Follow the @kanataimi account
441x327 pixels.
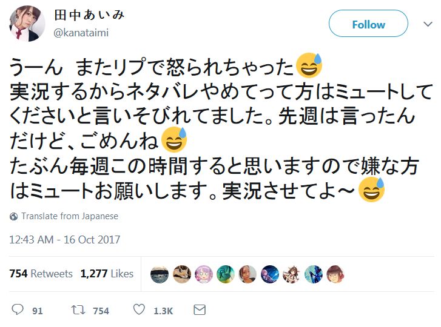[x=368, y=24]
